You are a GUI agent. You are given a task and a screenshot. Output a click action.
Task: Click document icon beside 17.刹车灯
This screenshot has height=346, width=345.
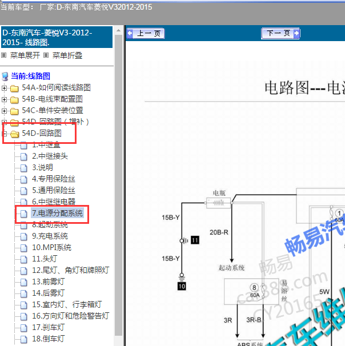[x=23, y=328]
